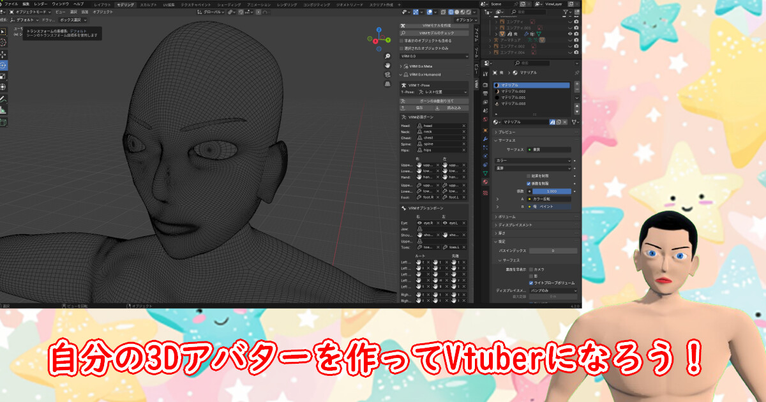Open the Tool properties tab icon
Image resolution: width=766 pixels, height=402 pixels.
(485, 74)
